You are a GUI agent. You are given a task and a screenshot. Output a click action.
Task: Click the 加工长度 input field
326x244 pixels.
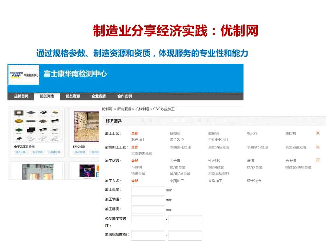pyautogui.click(x=148, y=190)
